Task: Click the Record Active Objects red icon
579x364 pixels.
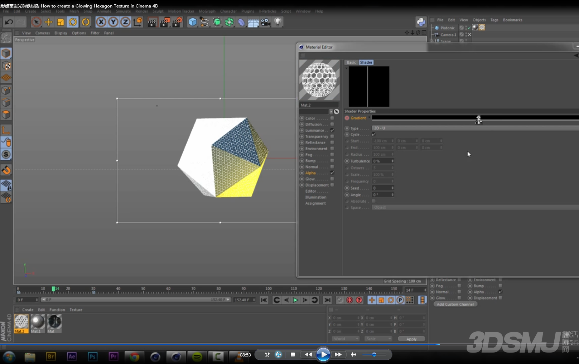Action: click(349, 300)
